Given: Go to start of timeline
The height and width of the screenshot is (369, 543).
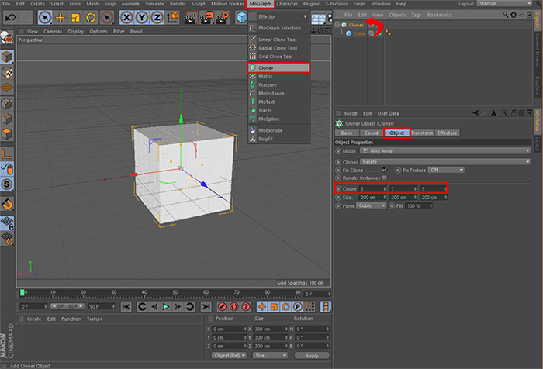Looking at the screenshot, I should tap(126, 307).
